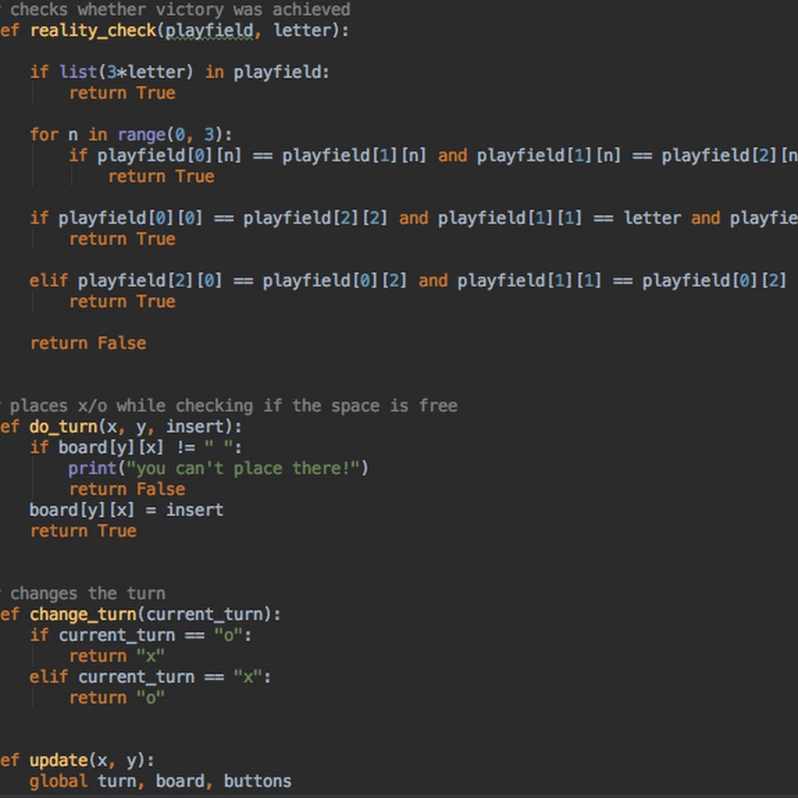Click the comment 'changes the turn'

tap(88, 594)
